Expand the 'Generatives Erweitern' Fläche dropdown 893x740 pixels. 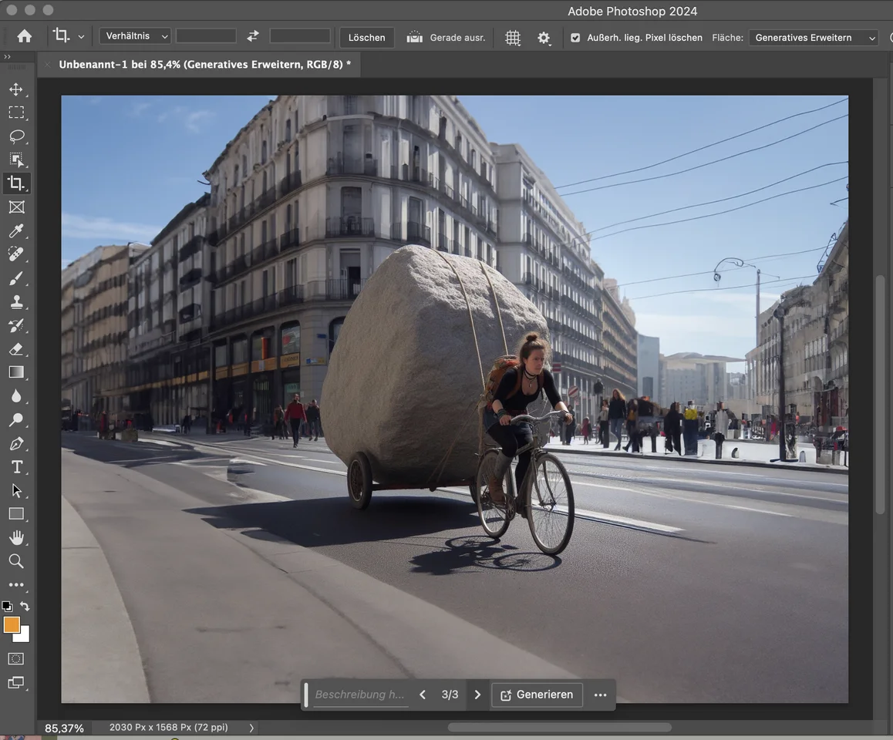(x=814, y=38)
